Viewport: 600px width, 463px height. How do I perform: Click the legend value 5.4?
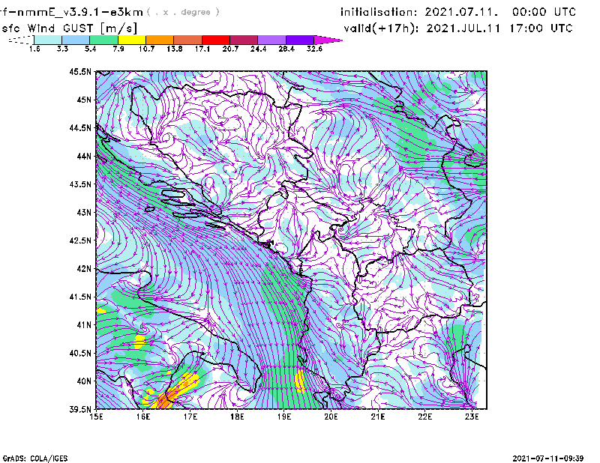[90, 49]
